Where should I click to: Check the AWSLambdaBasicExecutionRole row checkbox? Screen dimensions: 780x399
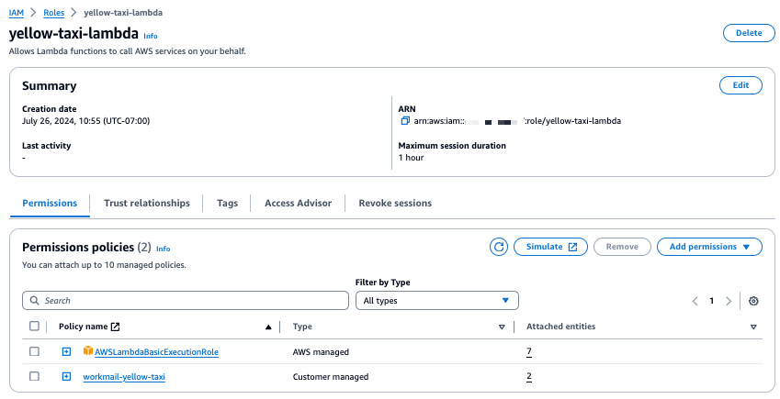coord(34,351)
